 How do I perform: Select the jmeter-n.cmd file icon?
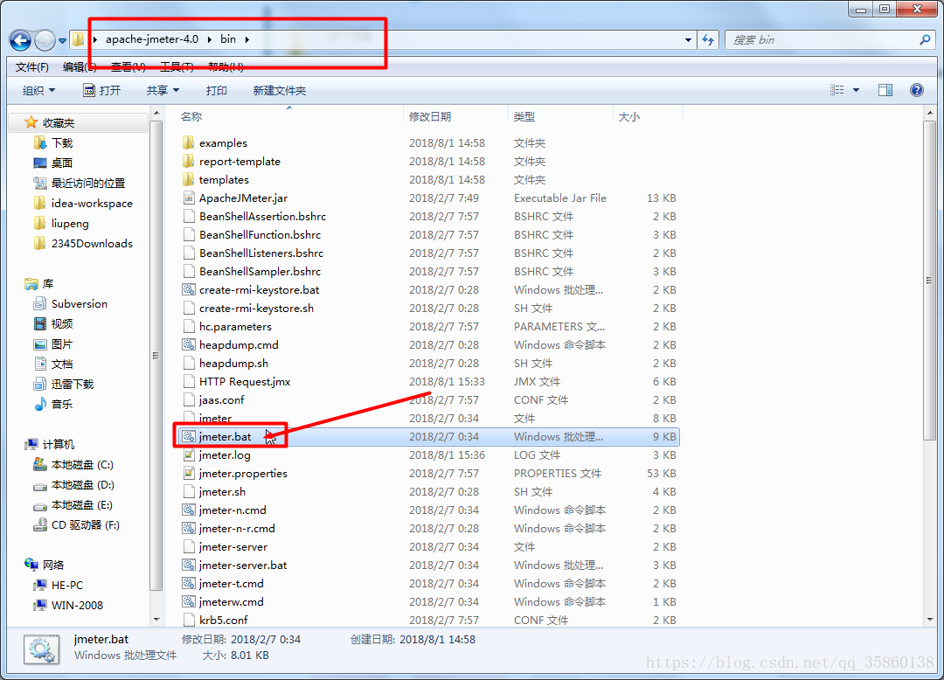pos(189,510)
